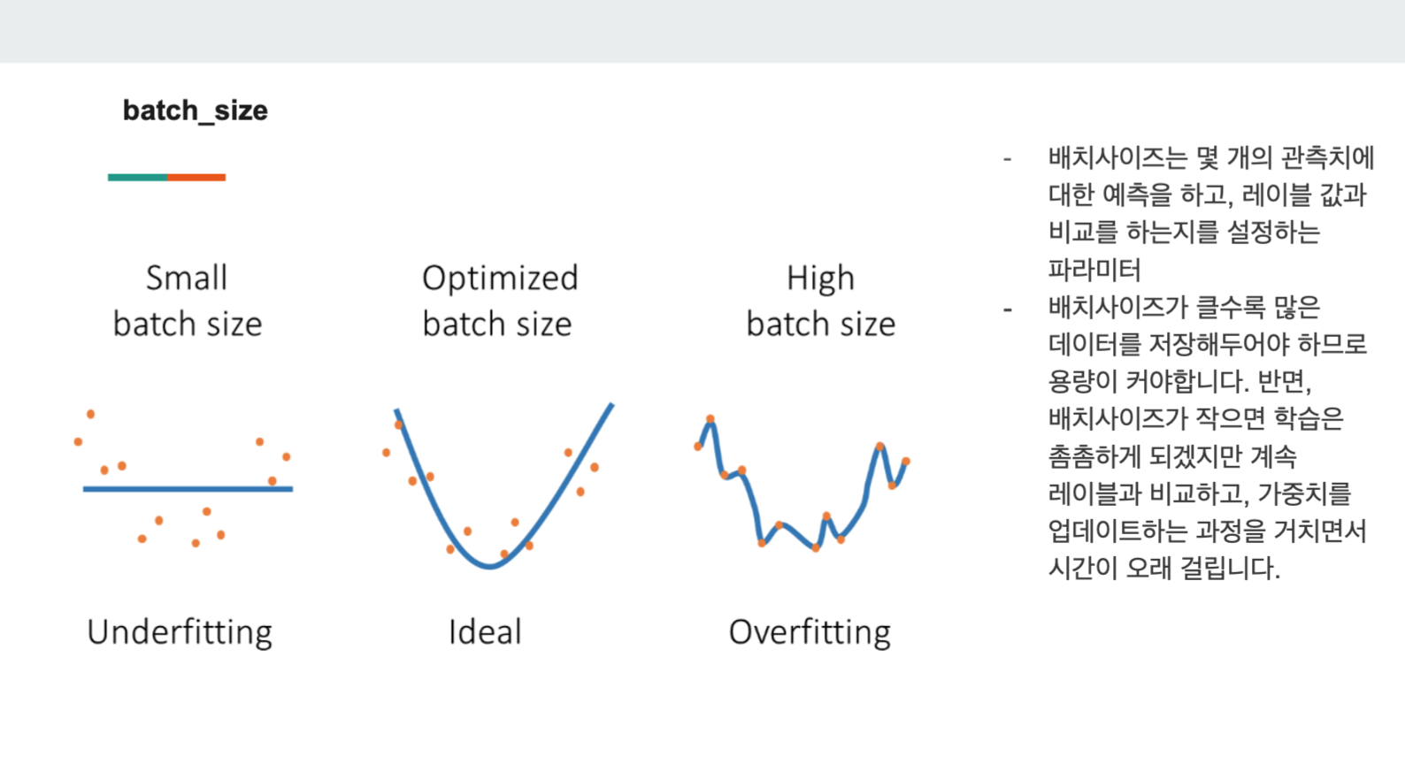Click the second bullet starting with 배치사이즈가 클수록
The image size is (1405, 757).
click(1208, 437)
